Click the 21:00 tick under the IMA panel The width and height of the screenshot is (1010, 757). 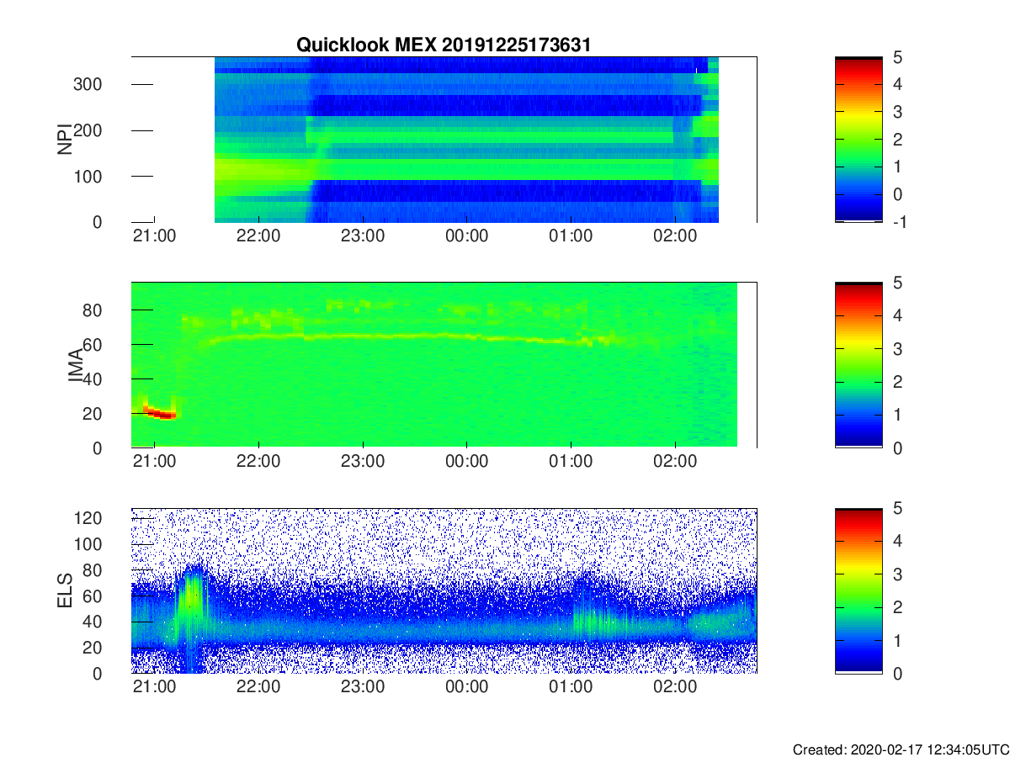click(154, 461)
